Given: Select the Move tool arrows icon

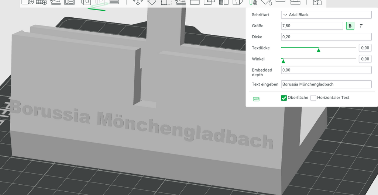Looking at the screenshot, I should [138, 2].
